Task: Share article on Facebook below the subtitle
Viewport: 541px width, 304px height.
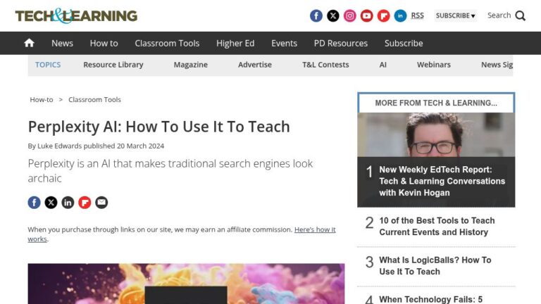Action: (x=34, y=203)
